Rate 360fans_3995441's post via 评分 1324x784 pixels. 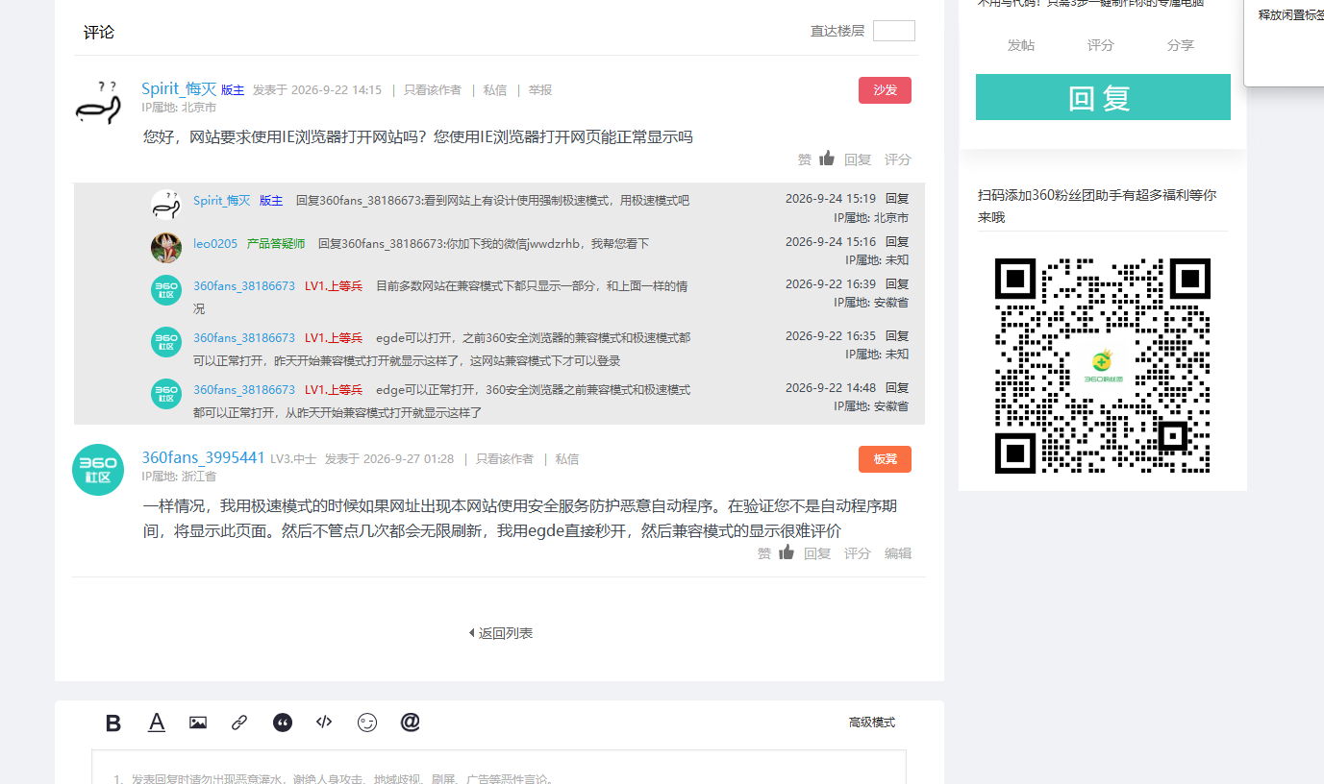(858, 553)
